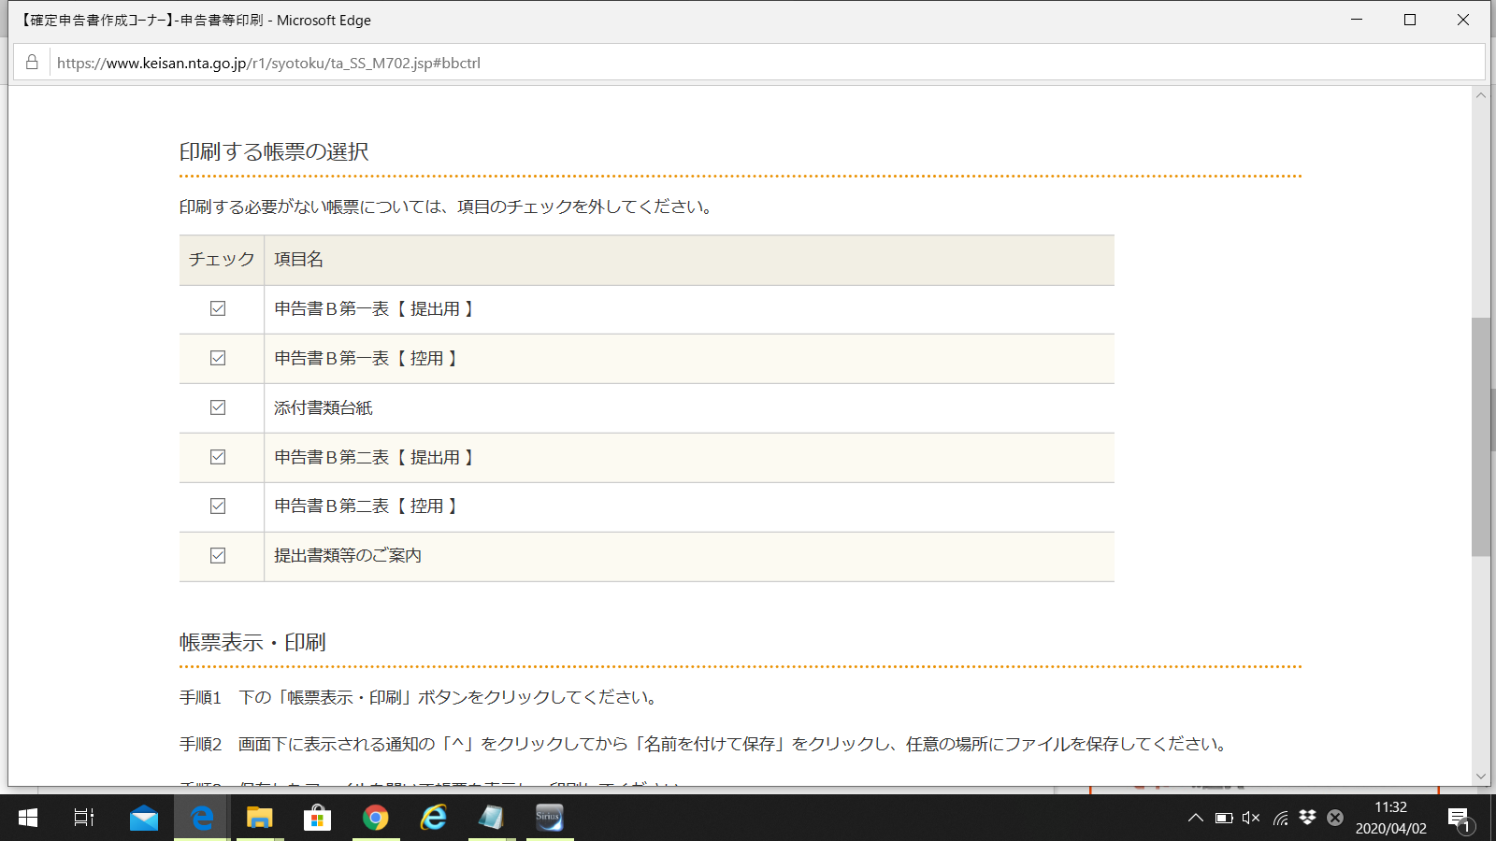The height and width of the screenshot is (841, 1496).
Task: Open Wi-Fi networks from the system tray
Action: pyautogui.click(x=1279, y=818)
